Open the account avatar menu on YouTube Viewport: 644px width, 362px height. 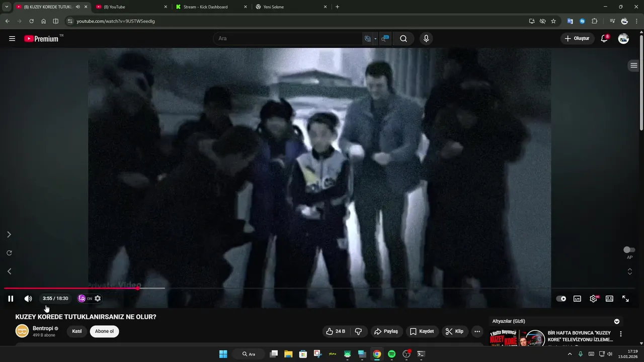click(x=623, y=39)
